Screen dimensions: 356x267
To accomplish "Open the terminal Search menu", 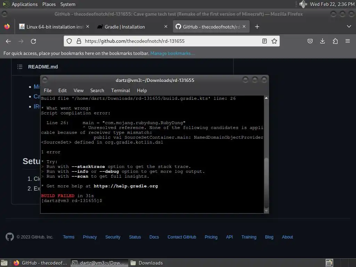I will point(97,91).
